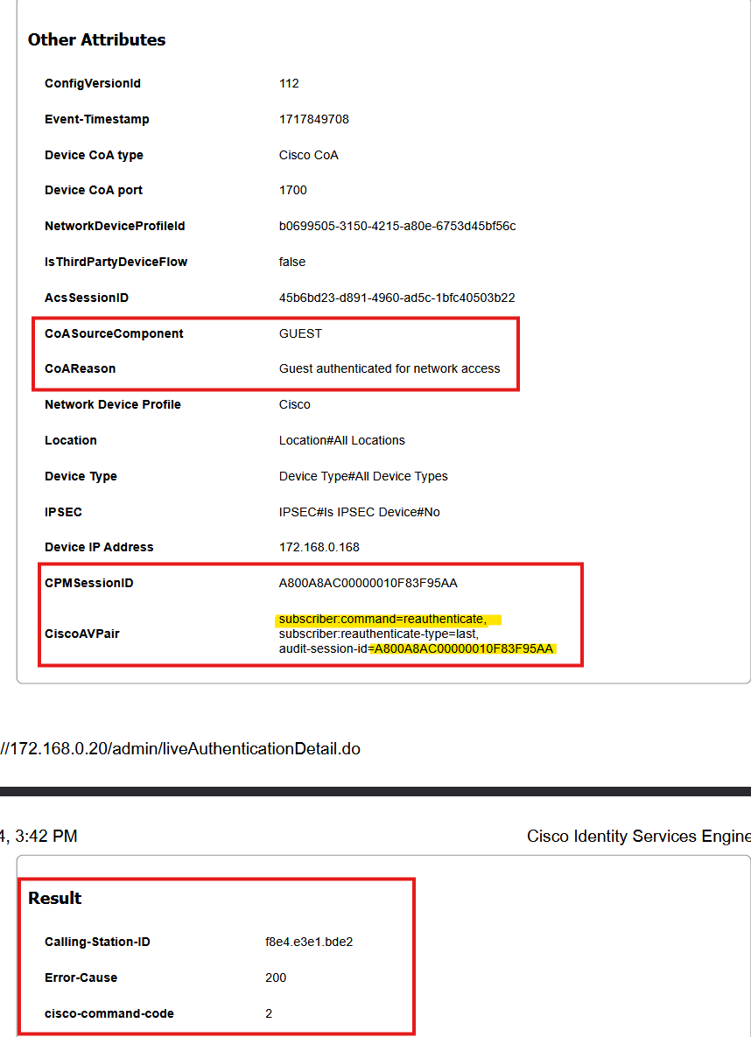Select Location#All Locations value
751x1037 pixels.
click(341, 441)
